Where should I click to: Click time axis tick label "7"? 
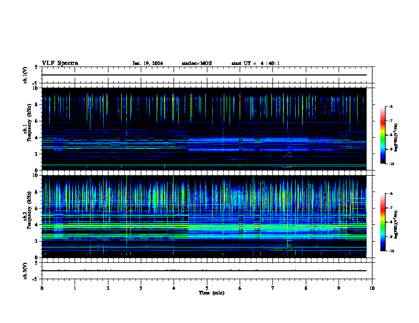tap(273, 288)
